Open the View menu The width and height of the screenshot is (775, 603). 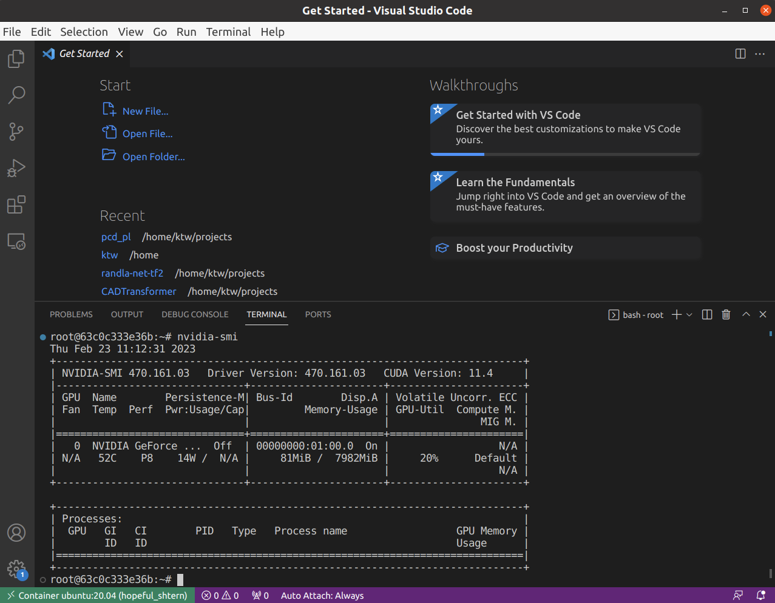(x=130, y=32)
